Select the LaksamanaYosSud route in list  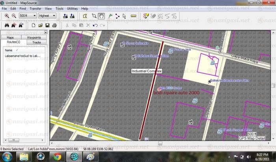pyautogui.click(x=22, y=56)
